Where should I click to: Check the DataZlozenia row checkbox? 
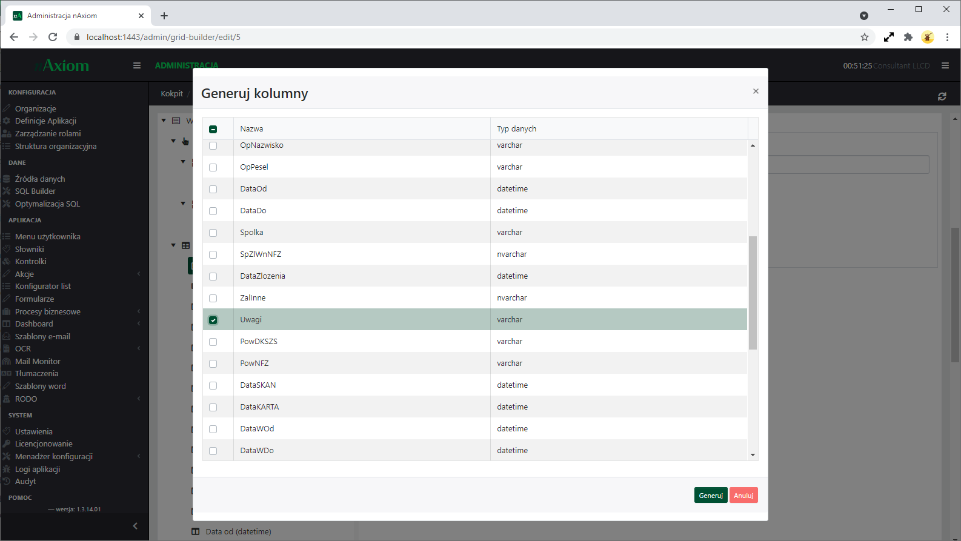coord(213,276)
